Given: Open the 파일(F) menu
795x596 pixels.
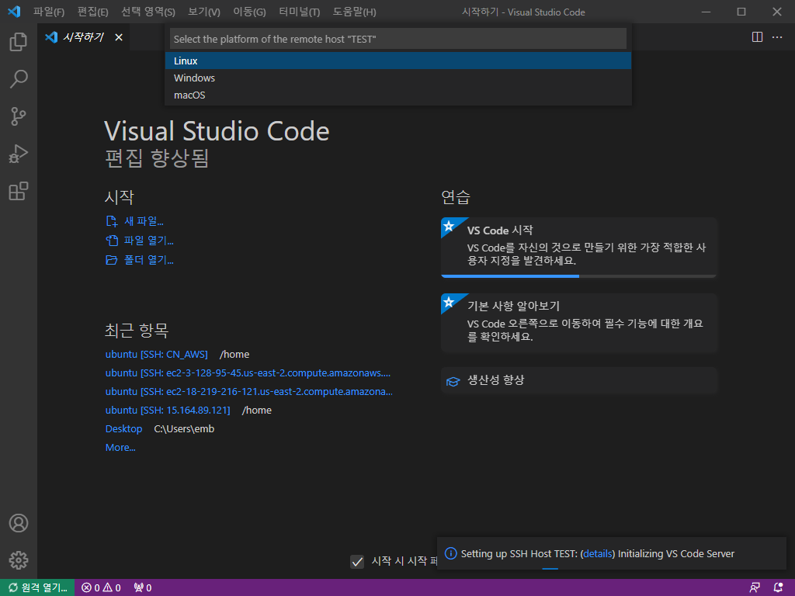Looking at the screenshot, I should click(49, 12).
